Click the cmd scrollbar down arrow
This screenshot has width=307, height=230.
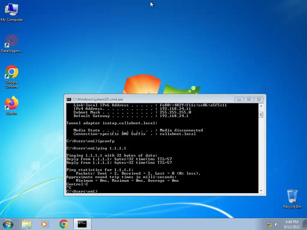pos(261,191)
